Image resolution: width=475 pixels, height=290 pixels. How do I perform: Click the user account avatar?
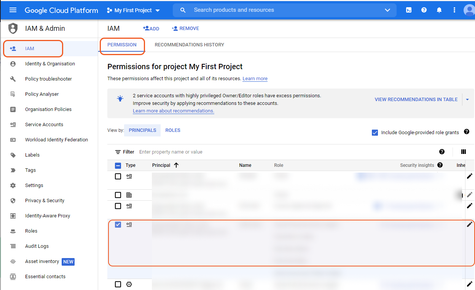tap(469, 10)
